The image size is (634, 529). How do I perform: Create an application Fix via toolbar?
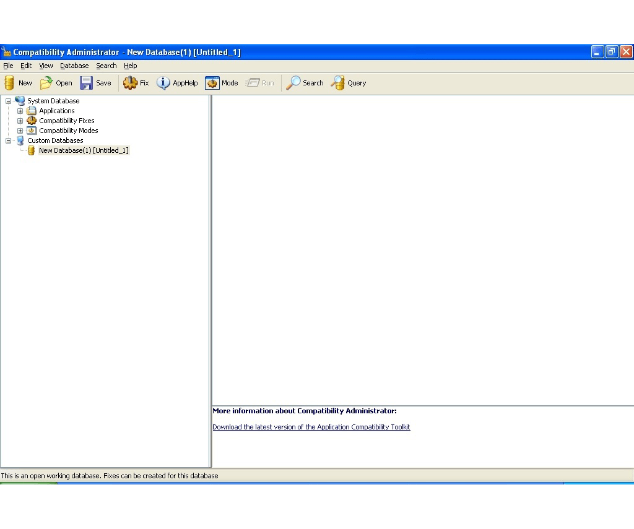coord(136,83)
